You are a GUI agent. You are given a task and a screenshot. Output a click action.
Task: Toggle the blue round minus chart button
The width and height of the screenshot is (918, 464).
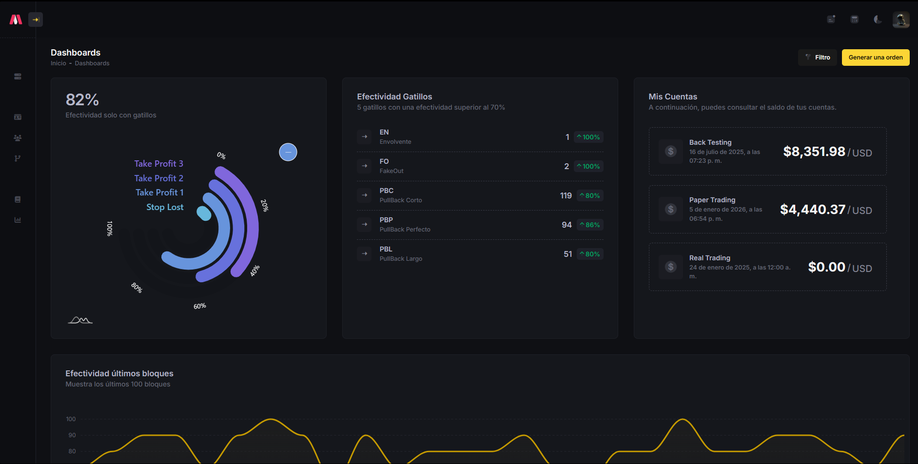click(x=288, y=152)
